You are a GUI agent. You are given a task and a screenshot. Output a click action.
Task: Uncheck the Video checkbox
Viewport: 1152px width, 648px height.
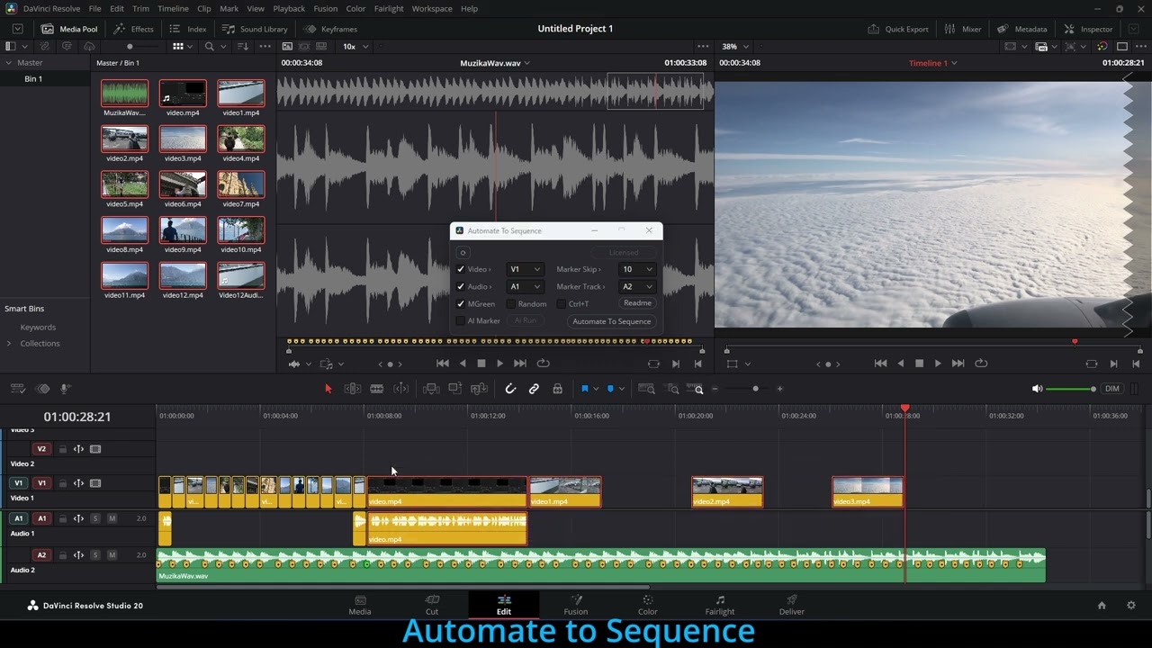(x=461, y=269)
